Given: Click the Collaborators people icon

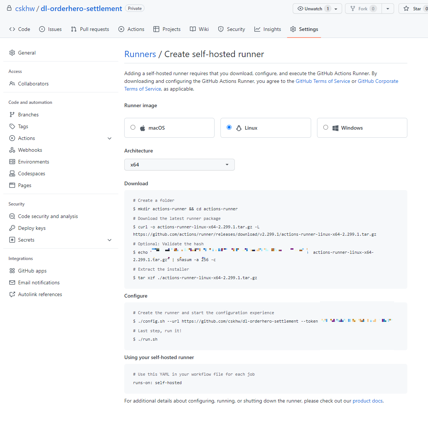Looking at the screenshot, I should coord(12,84).
